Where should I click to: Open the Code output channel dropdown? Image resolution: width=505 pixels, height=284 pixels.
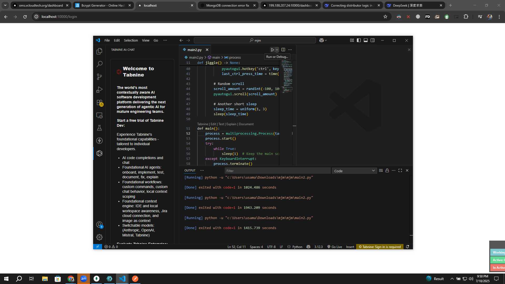pos(354,171)
